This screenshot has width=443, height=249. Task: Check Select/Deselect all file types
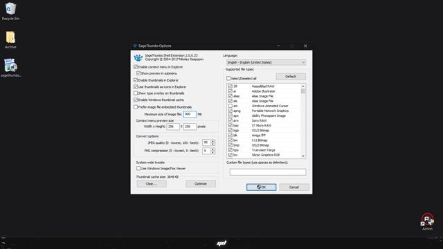228,78
